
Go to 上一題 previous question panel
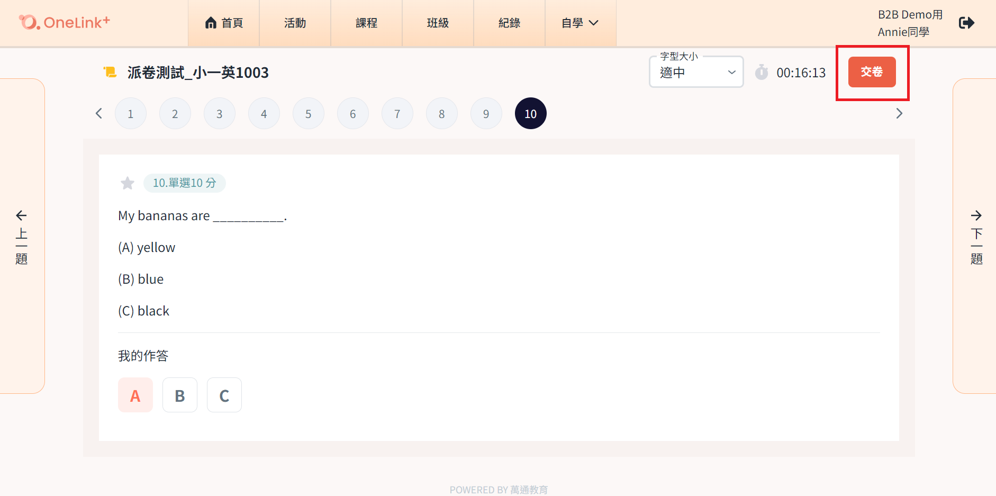tap(22, 236)
